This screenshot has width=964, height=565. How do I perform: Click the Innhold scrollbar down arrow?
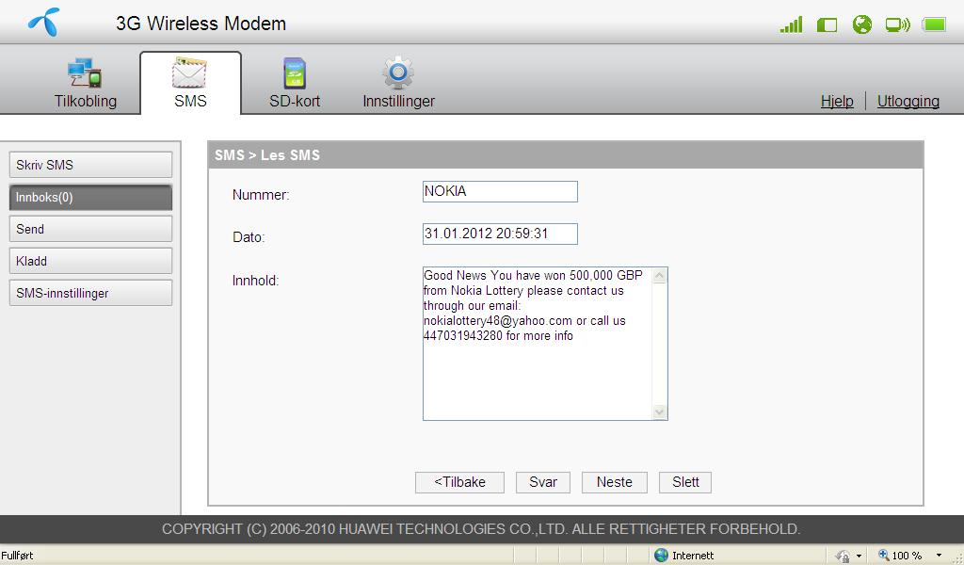[x=660, y=412]
